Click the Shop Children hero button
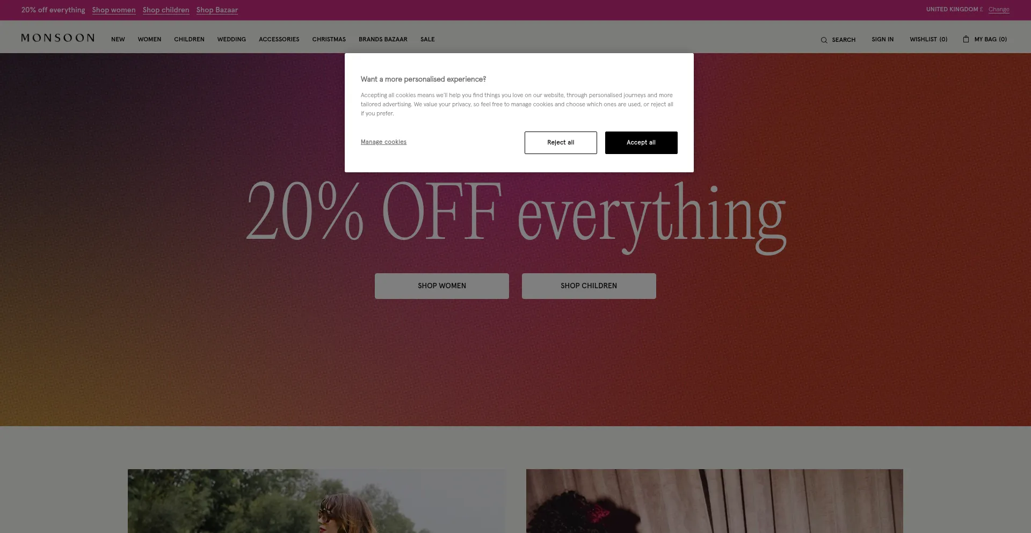This screenshot has width=1031, height=533. 589,286
